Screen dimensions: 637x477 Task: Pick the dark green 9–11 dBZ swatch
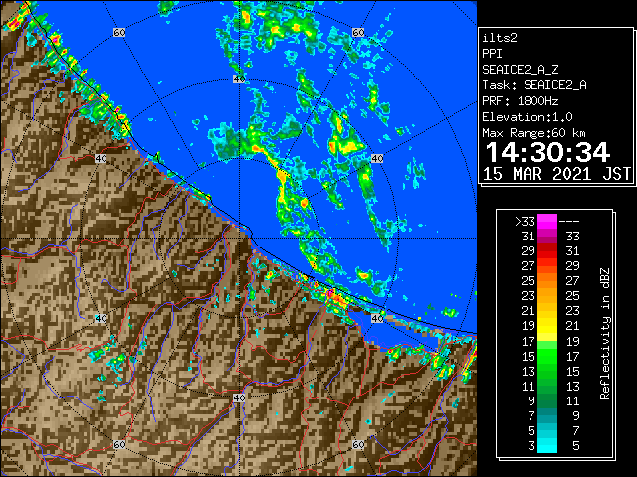point(547,400)
